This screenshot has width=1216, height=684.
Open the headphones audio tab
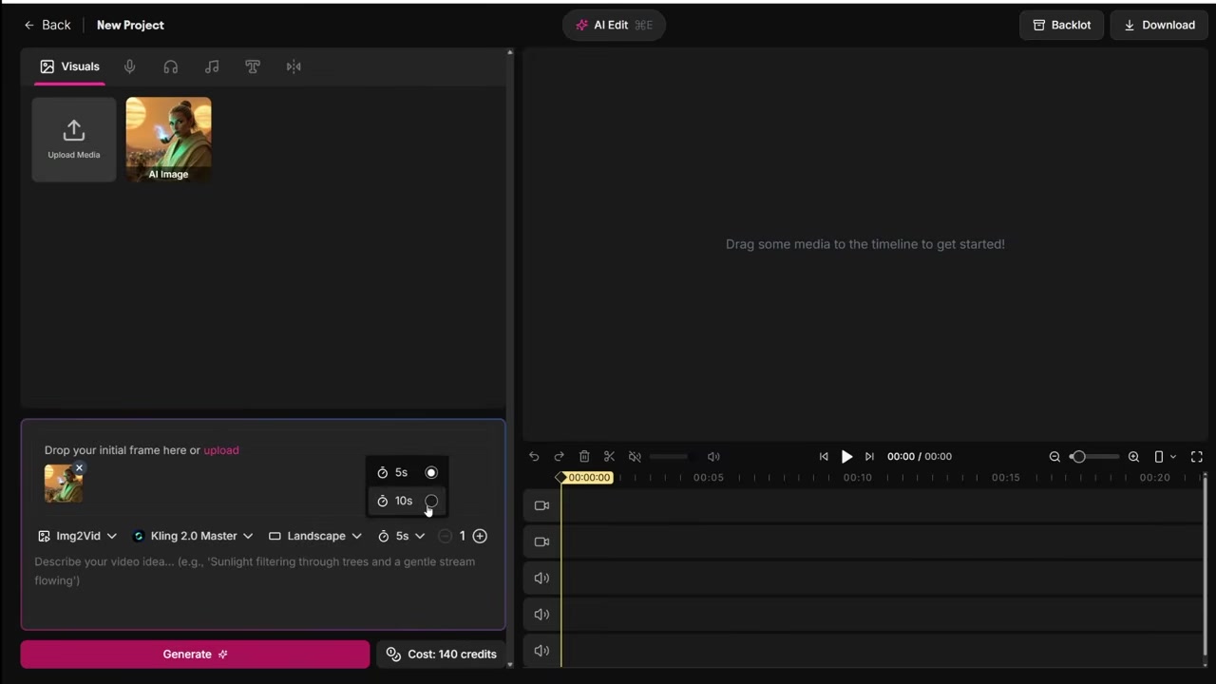171,66
